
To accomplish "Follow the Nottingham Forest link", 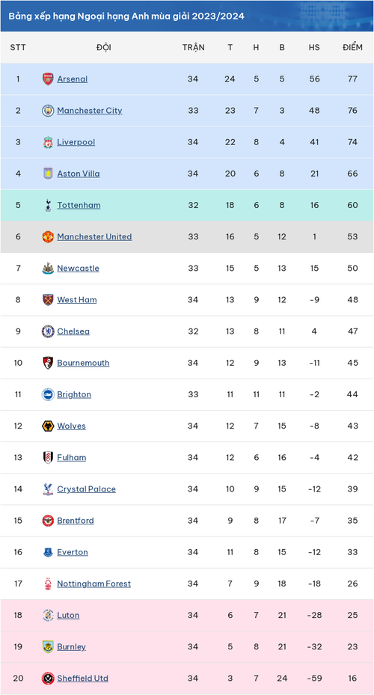I will tap(94, 584).
